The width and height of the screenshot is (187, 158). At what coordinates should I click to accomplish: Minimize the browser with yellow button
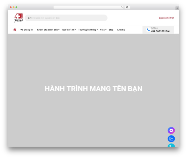tap(13, 7)
